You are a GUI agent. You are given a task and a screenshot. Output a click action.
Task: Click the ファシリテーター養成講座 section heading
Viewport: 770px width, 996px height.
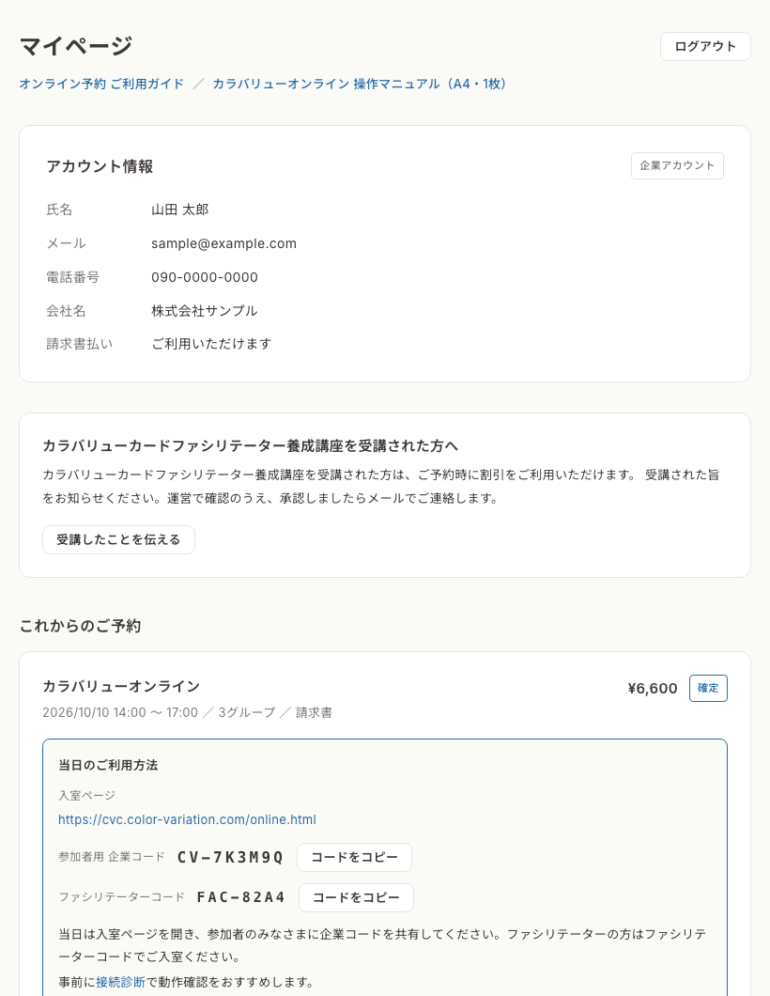(x=250, y=446)
